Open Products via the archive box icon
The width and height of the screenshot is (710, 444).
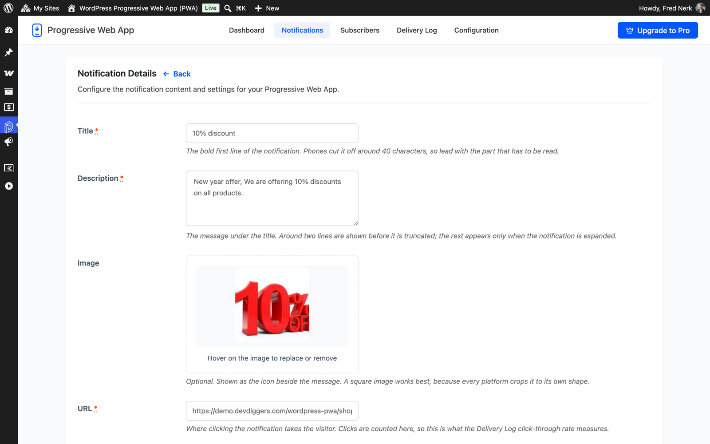(x=9, y=91)
